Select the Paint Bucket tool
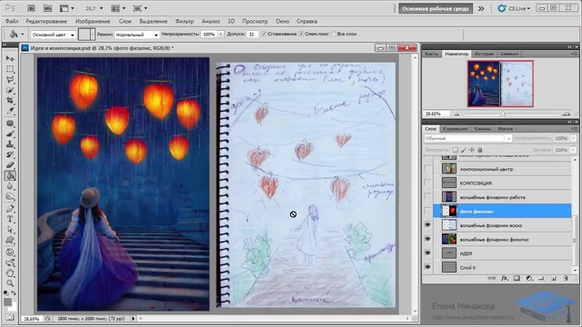Image resolution: width=582 pixels, height=327 pixels. click(x=10, y=175)
